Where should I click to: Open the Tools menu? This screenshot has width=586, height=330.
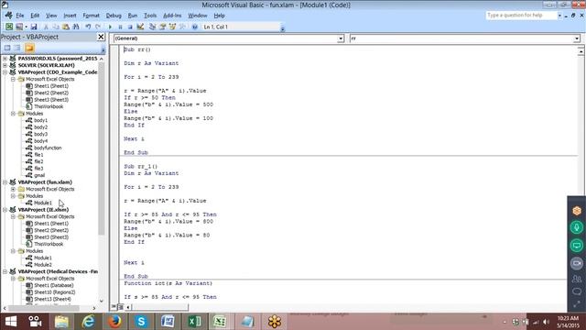pyautogui.click(x=150, y=16)
